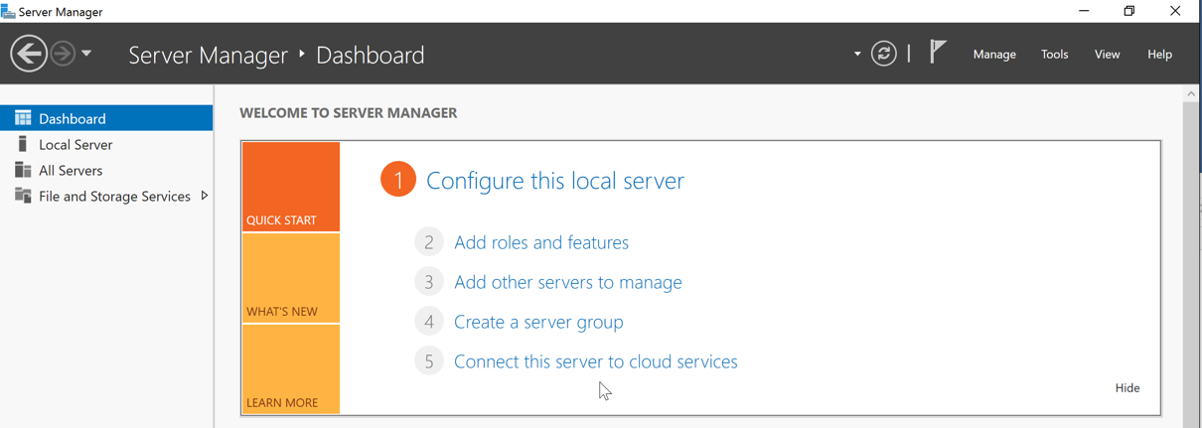Open dropdown arrow beside the refresh icon
The image size is (1202, 428).
click(857, 54)
